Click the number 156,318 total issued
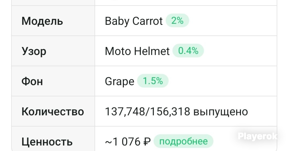288x151 pixels. pos(170,112)
